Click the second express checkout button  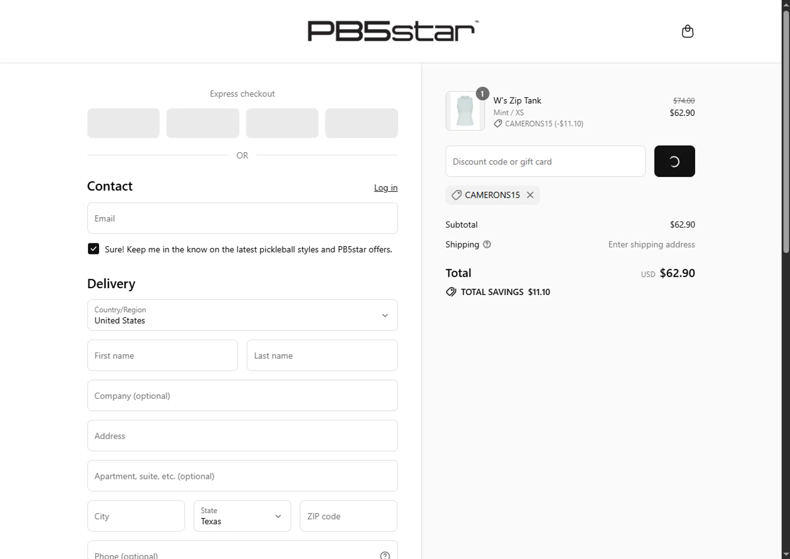point(203,123)
